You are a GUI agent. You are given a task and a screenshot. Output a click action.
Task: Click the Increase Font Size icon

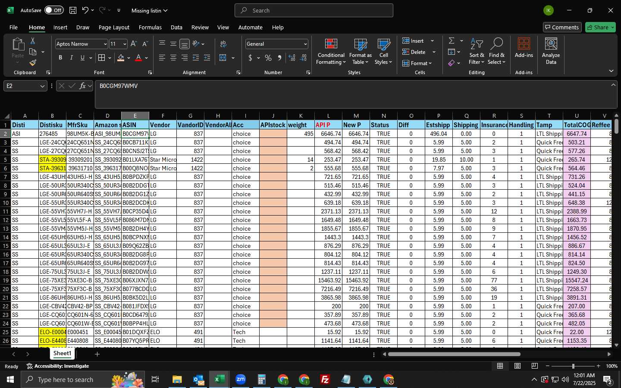tap(134, 44)
